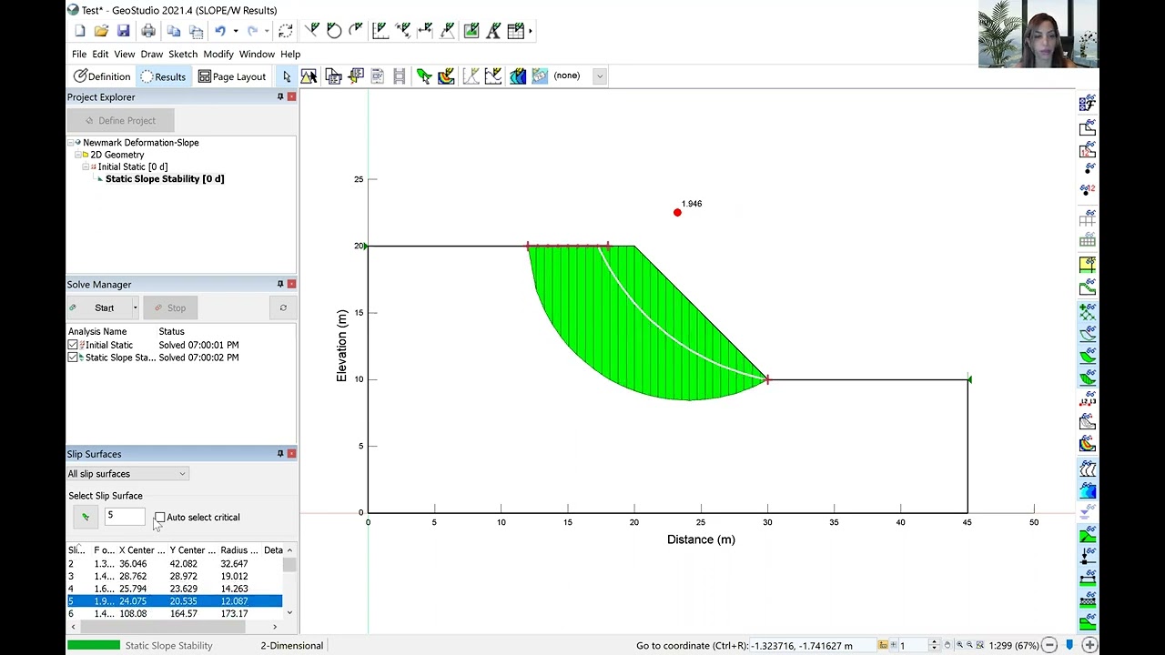
Task: Expand the sketch toolbar overflow arrow
Action: coord(531,31)
